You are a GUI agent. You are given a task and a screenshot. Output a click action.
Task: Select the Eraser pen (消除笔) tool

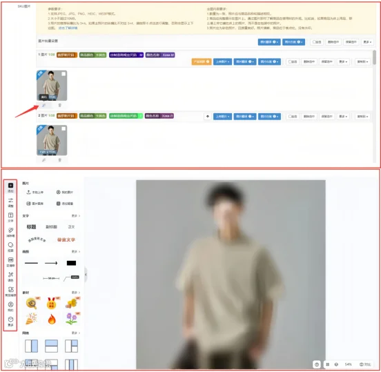[x=10, y=233]
